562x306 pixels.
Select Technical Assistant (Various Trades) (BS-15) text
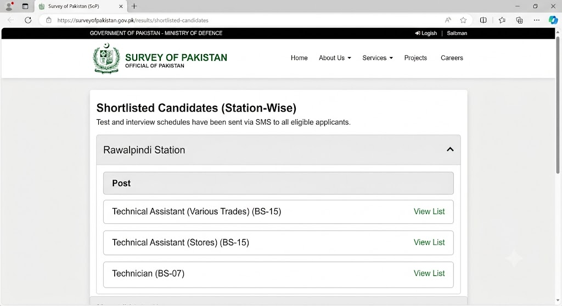click(196, 212)
